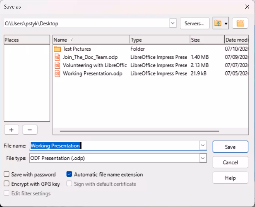Click the 21.9 kB size cell
Screen dimensions: 255x207
tap(199, 73)
